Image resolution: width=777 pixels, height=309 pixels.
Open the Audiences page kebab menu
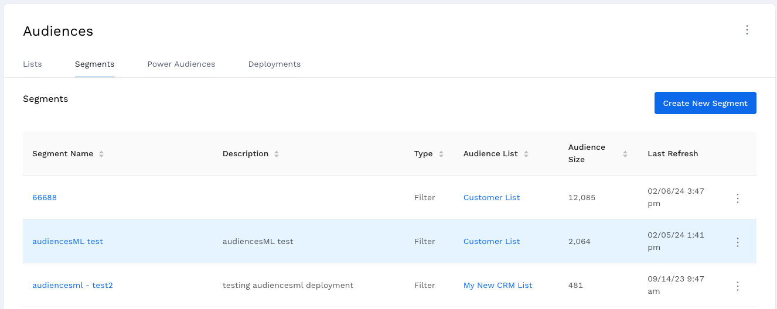tap(747, 30)
